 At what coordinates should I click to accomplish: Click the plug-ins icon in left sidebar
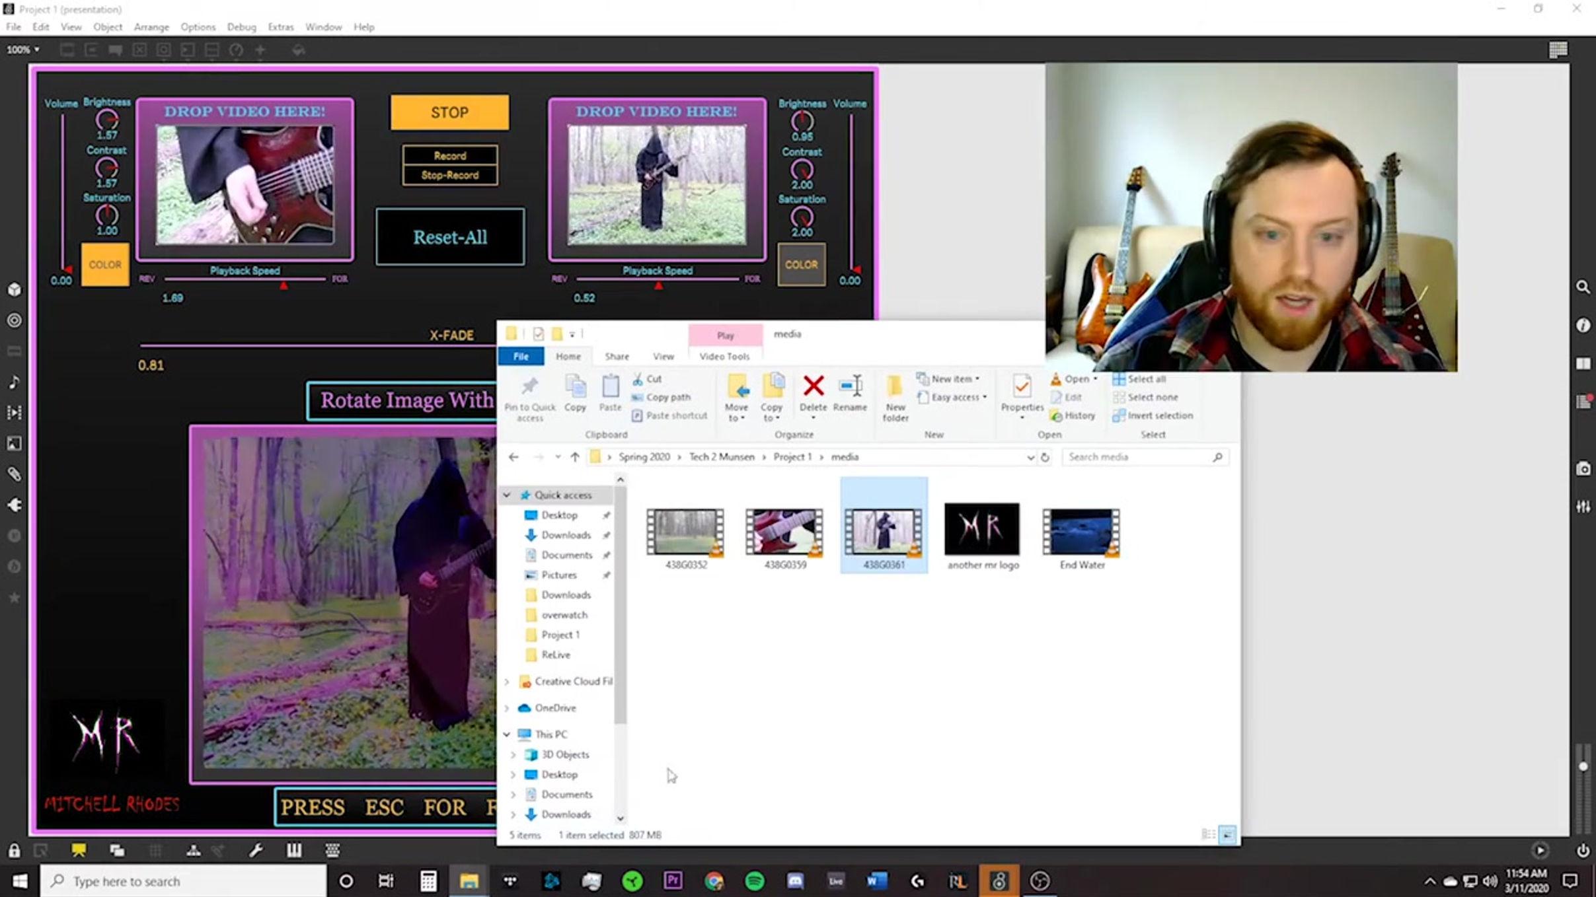coord(15,505)
